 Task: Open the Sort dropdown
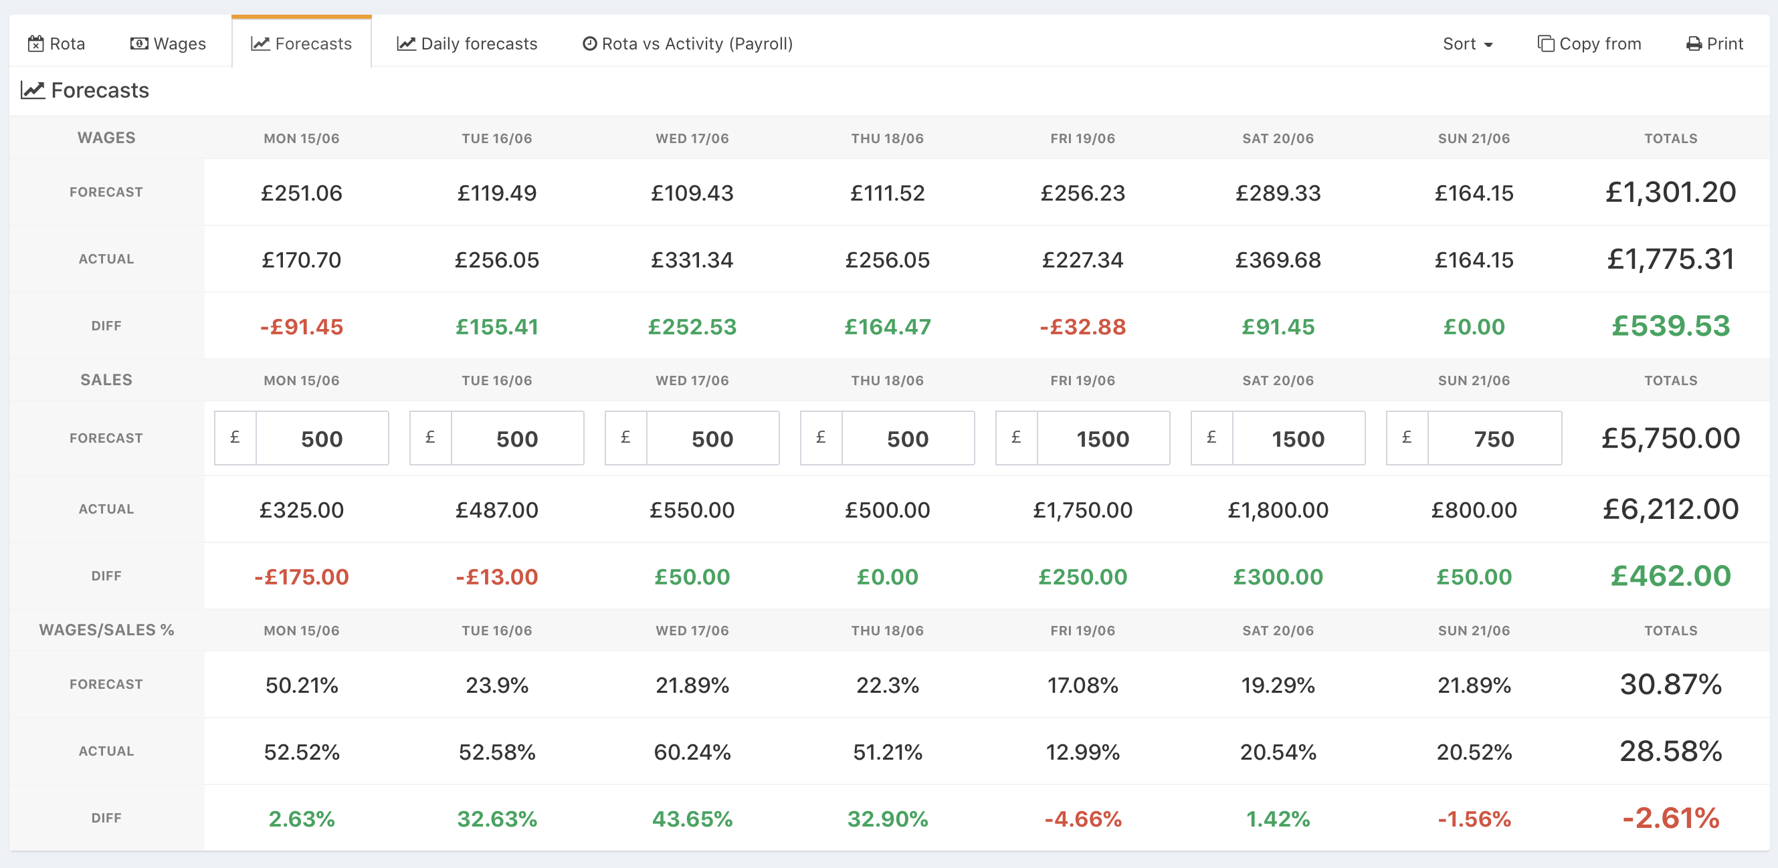click(x=1468, y=44)
